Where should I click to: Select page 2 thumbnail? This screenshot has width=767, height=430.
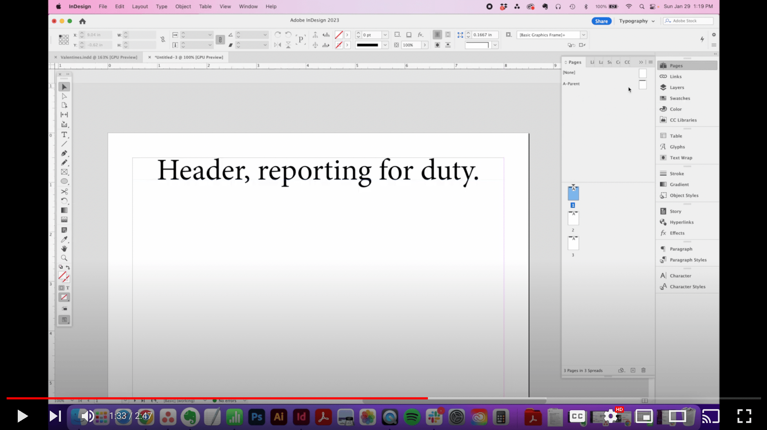(x=573, y=218)
